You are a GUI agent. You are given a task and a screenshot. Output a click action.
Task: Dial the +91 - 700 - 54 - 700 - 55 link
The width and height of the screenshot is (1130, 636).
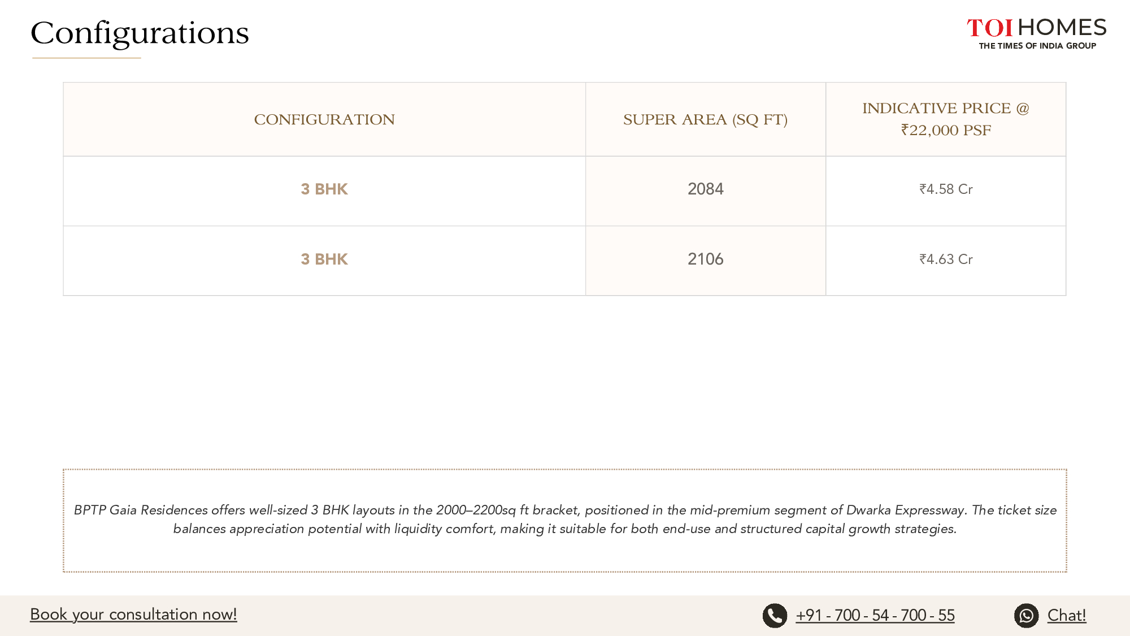[x=875, y=616]
